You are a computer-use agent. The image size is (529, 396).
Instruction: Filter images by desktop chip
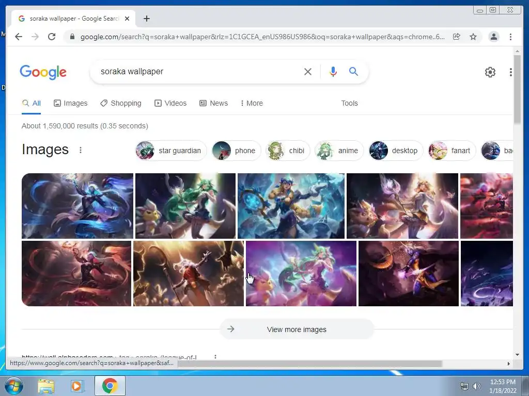tap(395, 151)
